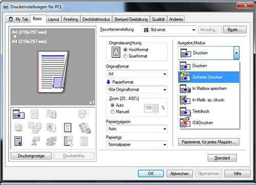Click the document with clock icon
The height and width of the screenshot is (185, 256).
coord(68,141)
